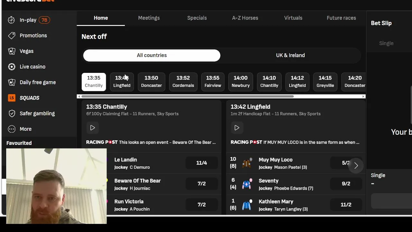Select the Seventy 9/2 odds button

click(346, 184)
